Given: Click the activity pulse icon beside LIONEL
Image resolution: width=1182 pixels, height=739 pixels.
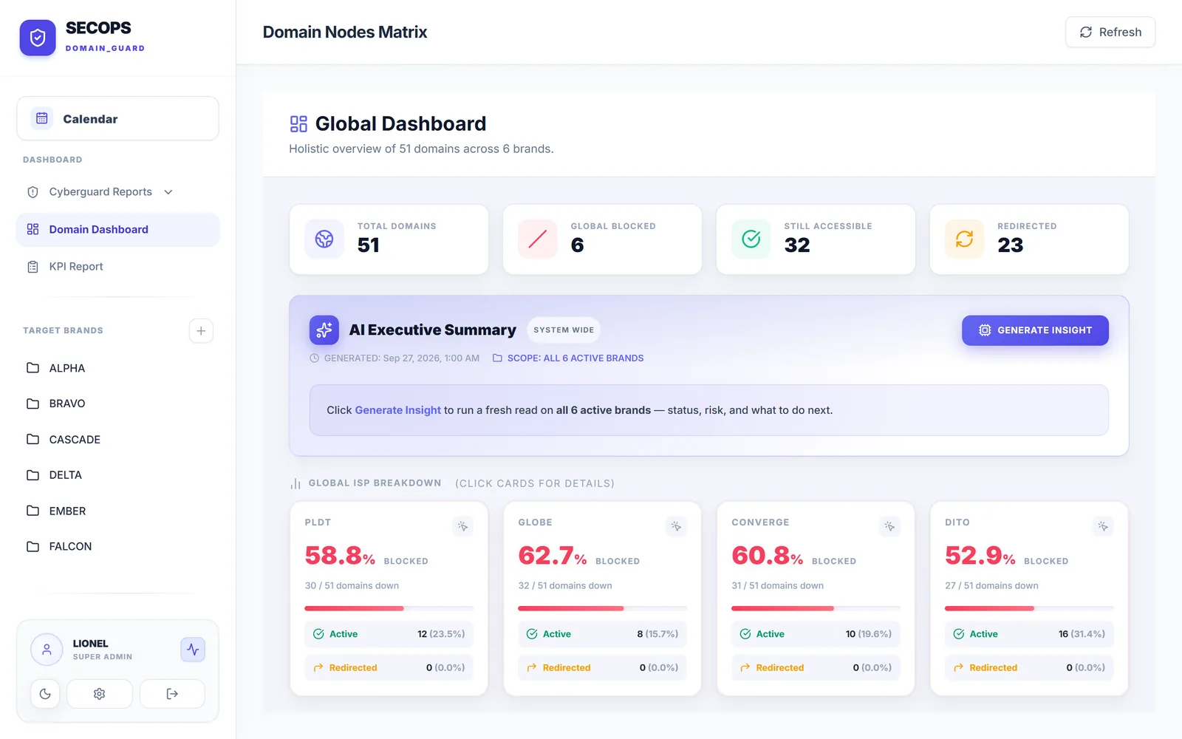Looking at the screenshot, I should [193, 650].
